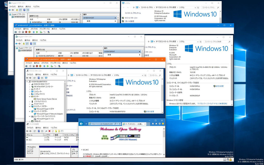The image size is (264, 165).
Task: Collapse センサー node in Device Manager
Action: click(x=30, y=96)
